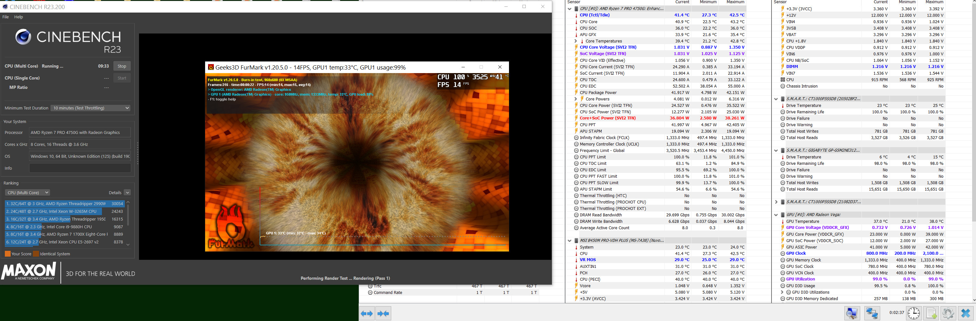The image size is (976, 321).
Task: Click the lightning icon beside DIMM voltage row
Action: click(783, 67)
